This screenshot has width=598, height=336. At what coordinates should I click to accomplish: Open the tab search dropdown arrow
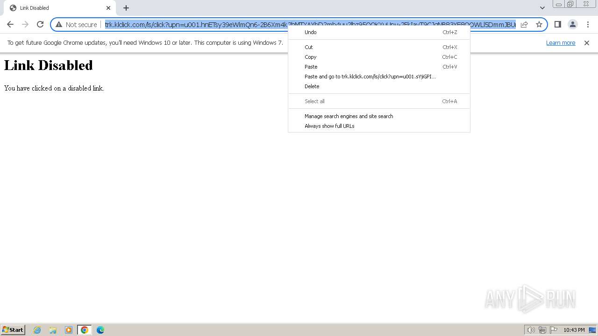pos(542,8)
